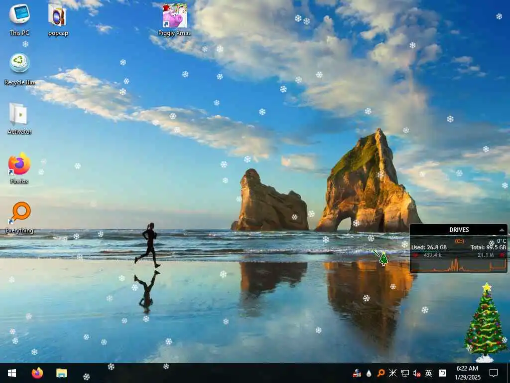510x383 pixels.
Task: Click the DRIVES widget title
Action: (x=459, y=229)
